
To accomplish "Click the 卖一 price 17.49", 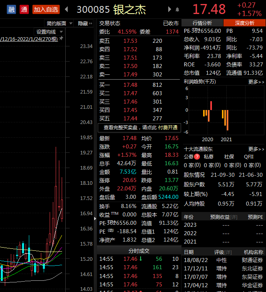I will click(x=130, y=74).
